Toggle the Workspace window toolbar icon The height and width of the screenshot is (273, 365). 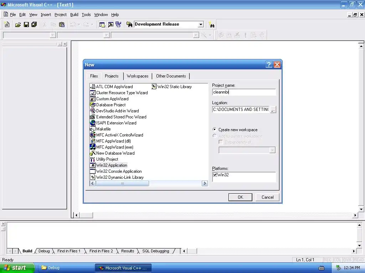pyautogui.click(x=102, y=25)
